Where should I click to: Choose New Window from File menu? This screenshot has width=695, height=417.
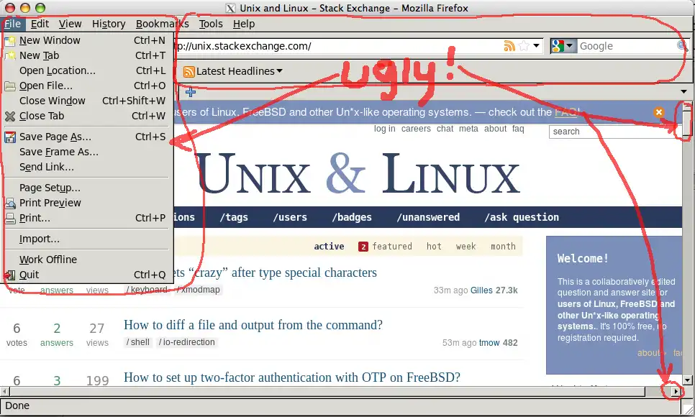87,40
